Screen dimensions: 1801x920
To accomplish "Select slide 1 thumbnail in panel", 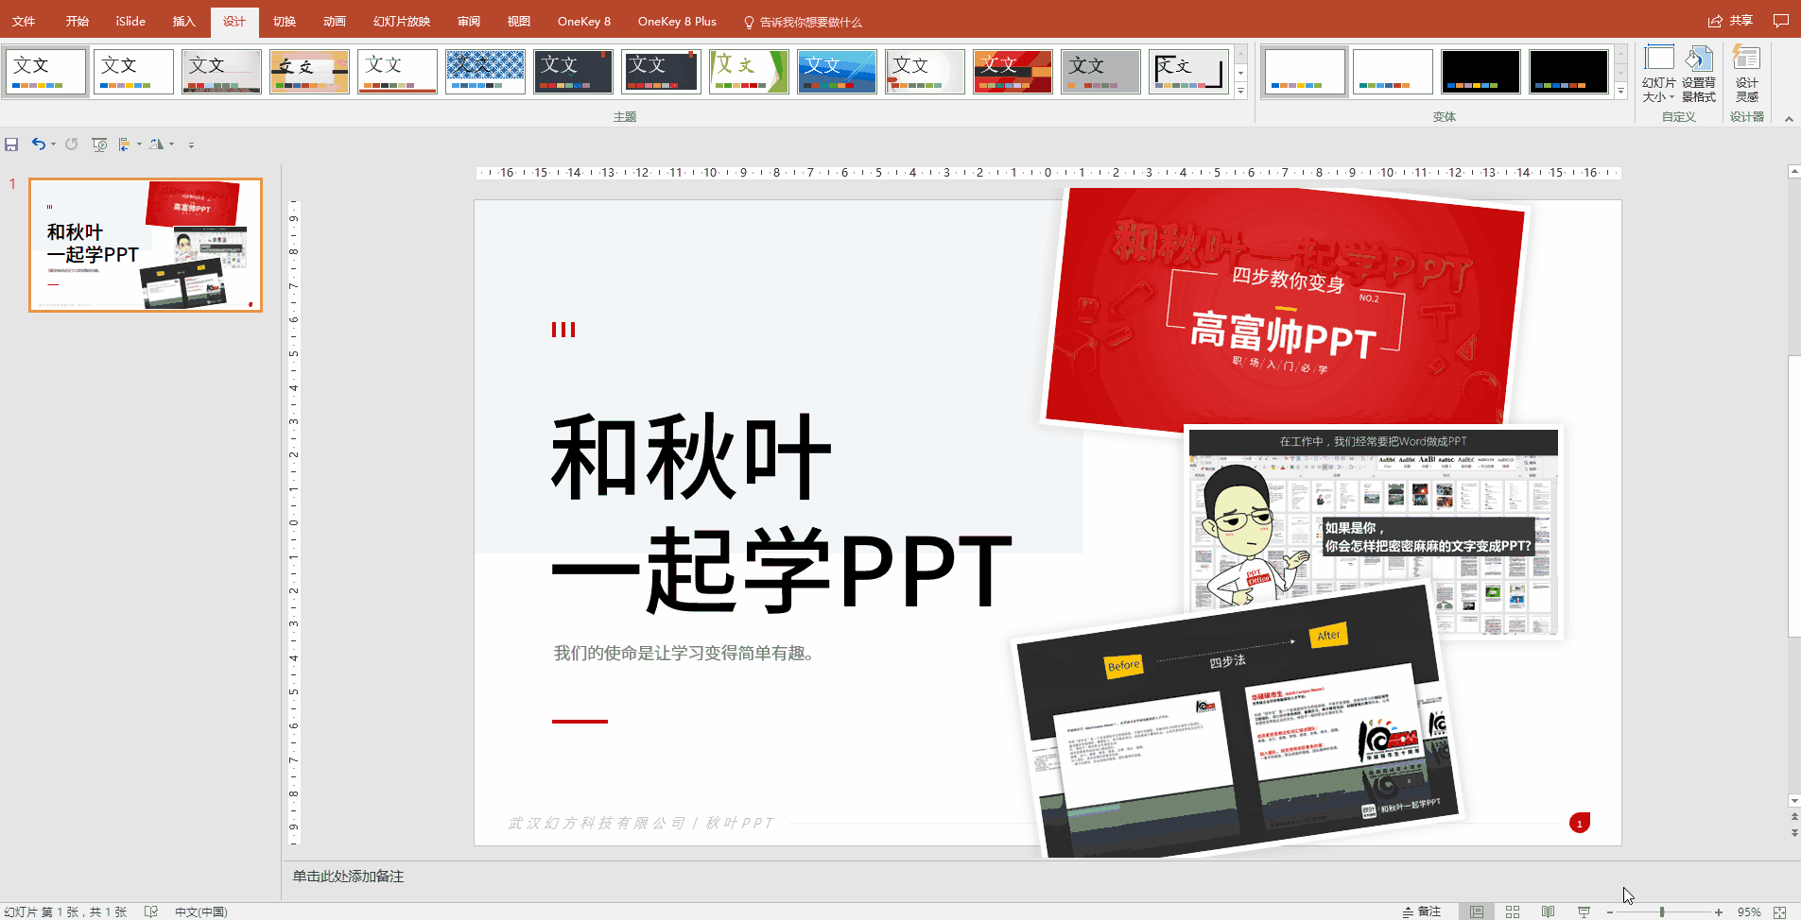I will click(x=146, y=245).
